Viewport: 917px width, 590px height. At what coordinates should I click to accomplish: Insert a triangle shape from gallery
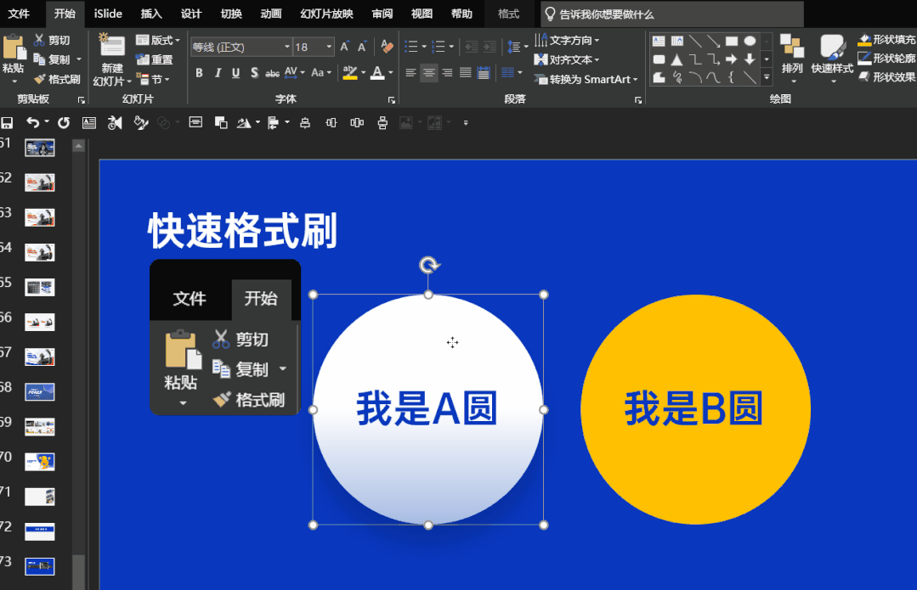click(x=676, y=59)
